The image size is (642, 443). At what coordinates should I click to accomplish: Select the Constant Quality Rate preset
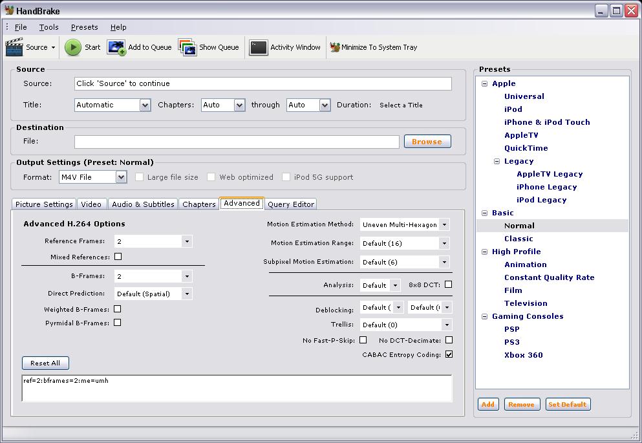pos(549,277)
